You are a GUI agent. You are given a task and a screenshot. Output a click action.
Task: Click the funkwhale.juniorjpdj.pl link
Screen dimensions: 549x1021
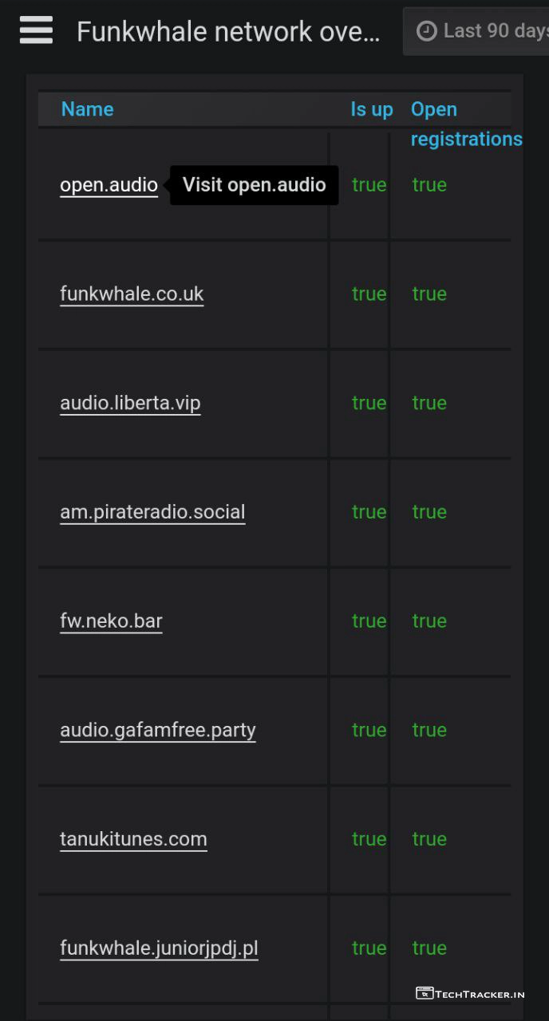(159, 948)
